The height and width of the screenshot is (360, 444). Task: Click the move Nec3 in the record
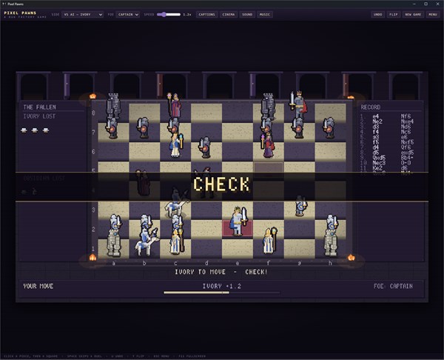click(x=379, y=163)
